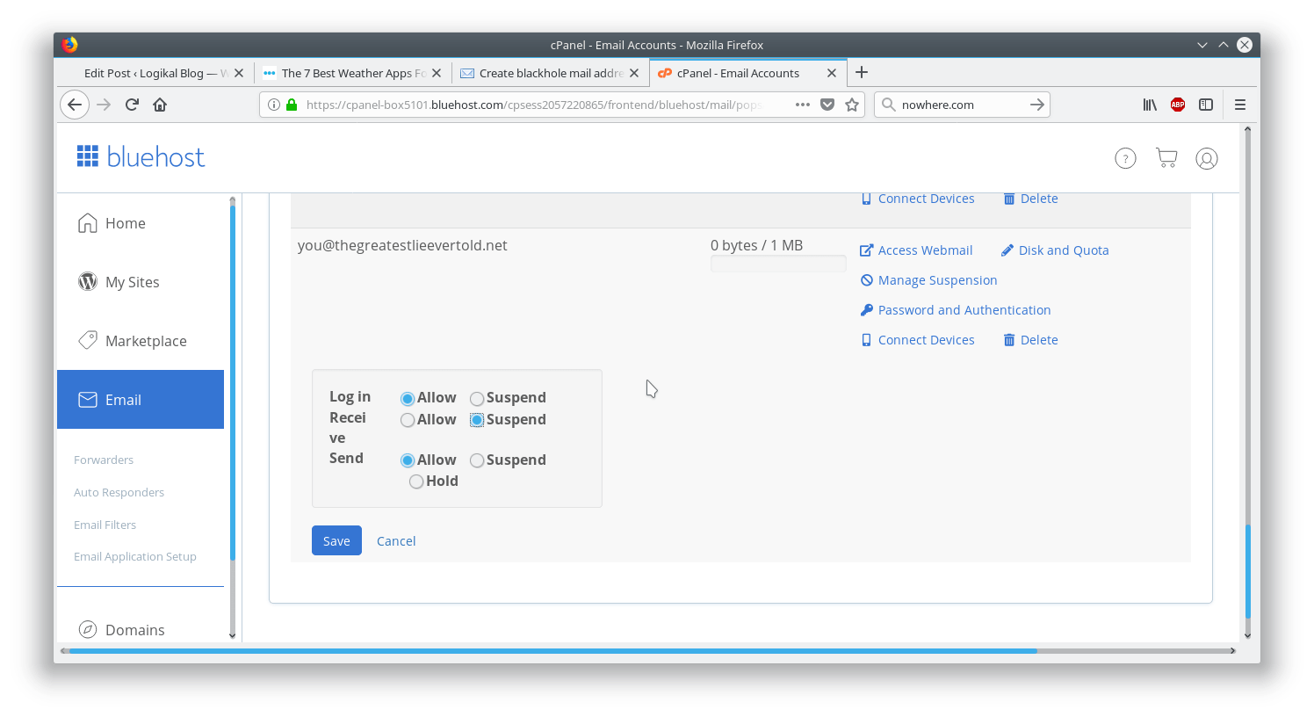Open Email Filters in the sidebar
This screenshot has height=717, width=1314.
105,525
